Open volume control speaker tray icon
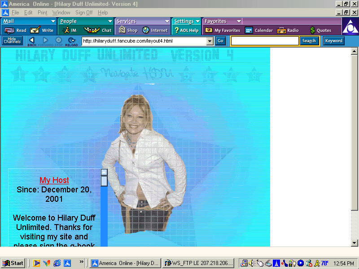This screenshot has height=269, width=359. 251,263
